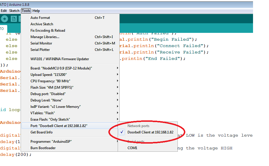Image resolution: width=269 pixels, height=166 pixels.
Task: Open the Help menu
Action: click(x=36, y=11)
